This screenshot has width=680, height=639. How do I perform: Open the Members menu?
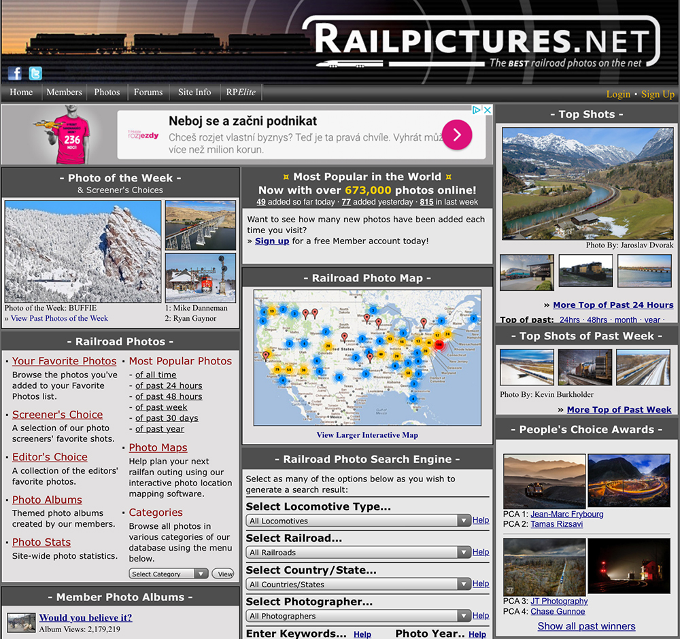pyautogui.click(x=64, y=92)
